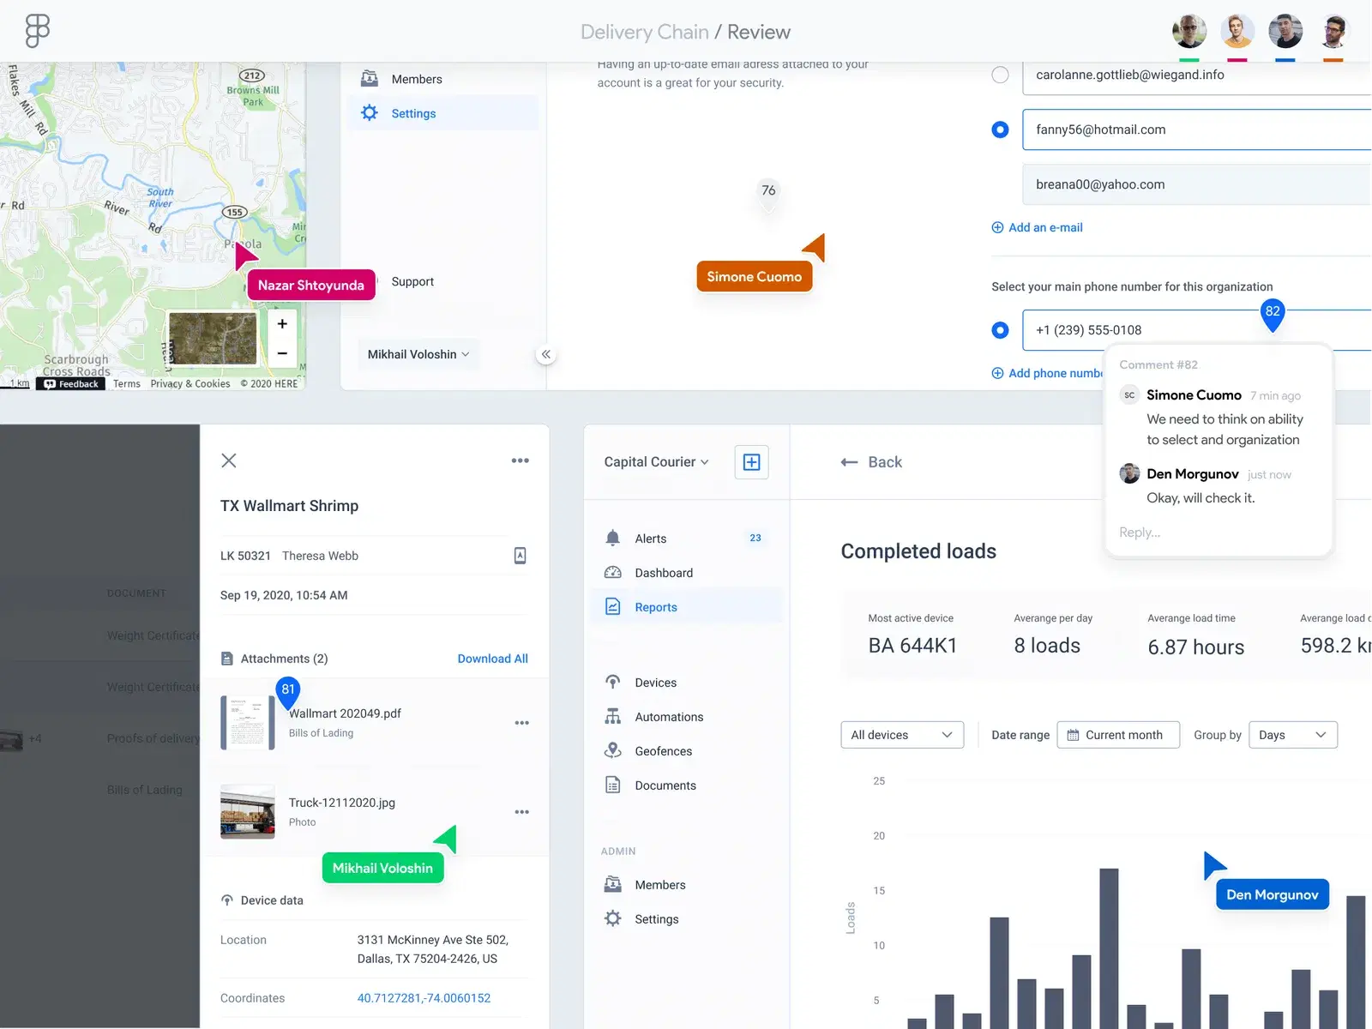Viewport: 1372px width, 1029px height.
Task: Collapse sidebar with double chevron button
Action: [546, 354]
